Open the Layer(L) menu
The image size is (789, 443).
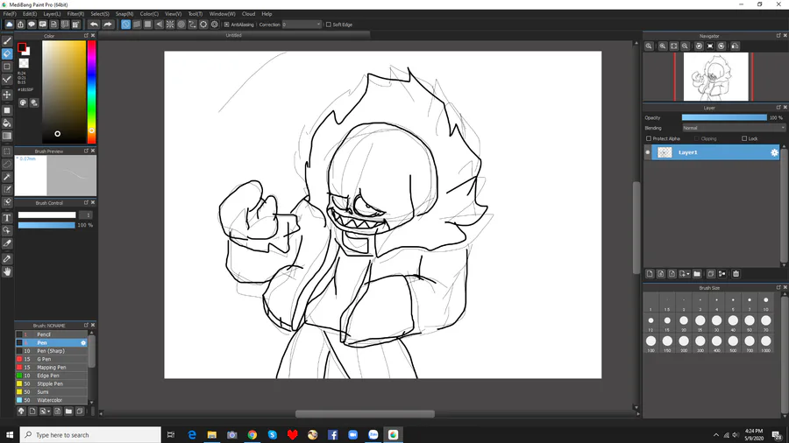[52, 14]
